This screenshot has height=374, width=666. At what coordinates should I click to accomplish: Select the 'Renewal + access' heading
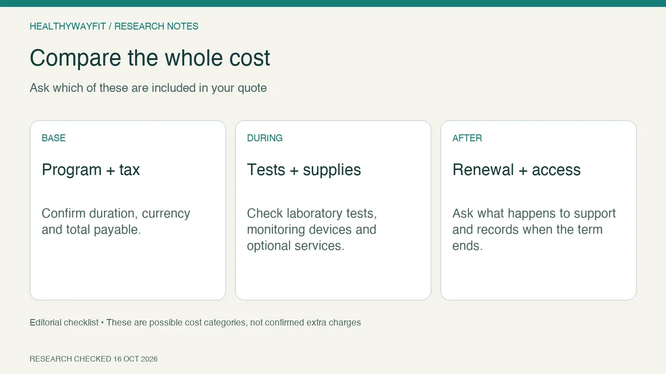coord(516,170)
